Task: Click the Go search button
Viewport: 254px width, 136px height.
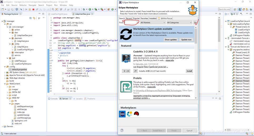Action: tap(195, 23)
